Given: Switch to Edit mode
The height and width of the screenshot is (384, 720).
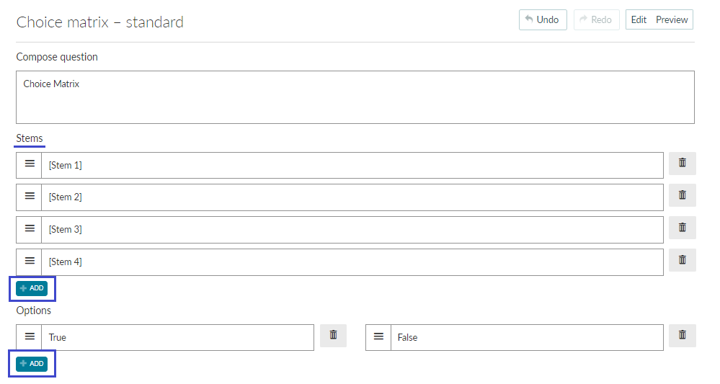Looking at the screenshot, I should (x=639, y=19).
